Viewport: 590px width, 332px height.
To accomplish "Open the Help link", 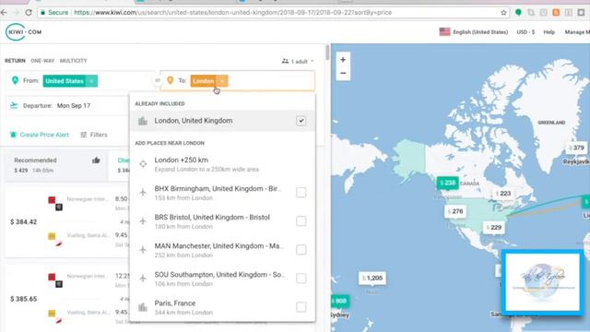I will (x=549, y=32).
